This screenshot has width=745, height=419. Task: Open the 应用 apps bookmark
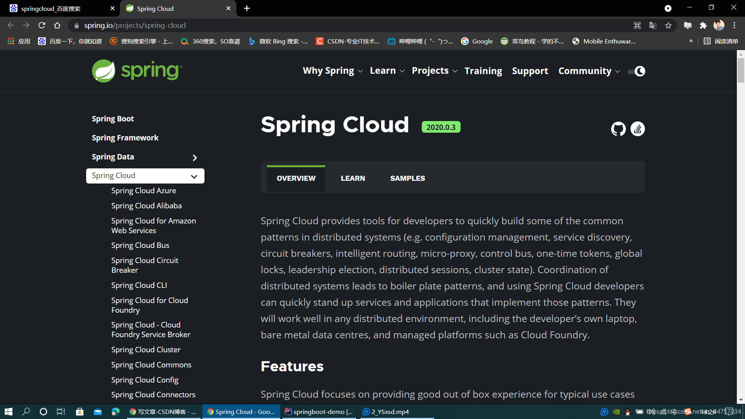(x=19, y=41)
